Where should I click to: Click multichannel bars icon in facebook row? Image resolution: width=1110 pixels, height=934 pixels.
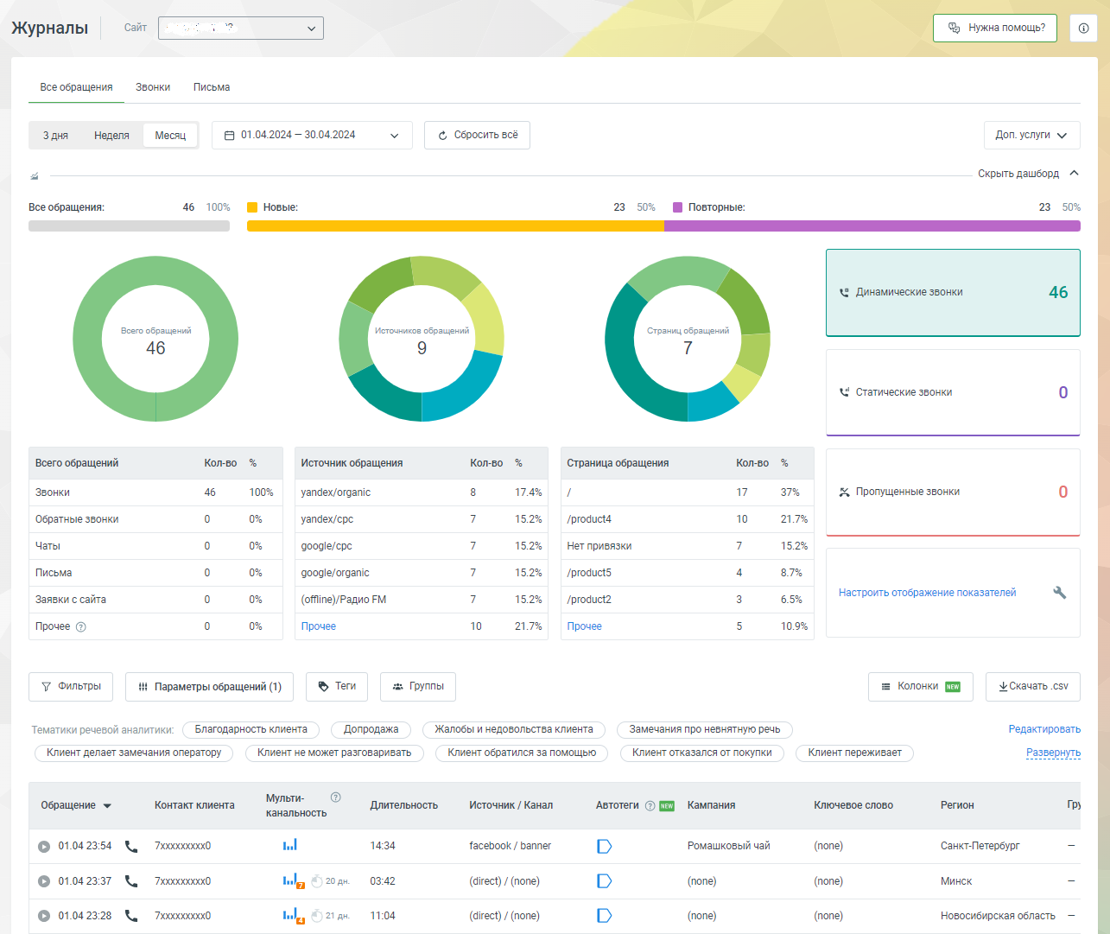pyautogui.click(x=290, y=845)
